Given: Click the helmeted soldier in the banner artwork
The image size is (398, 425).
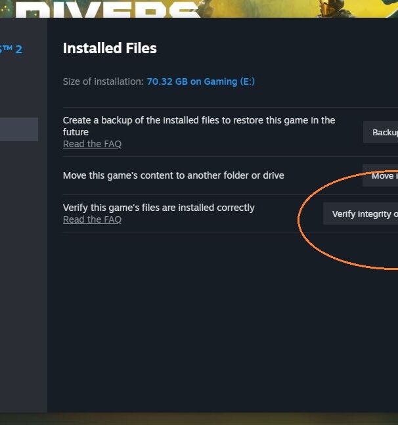Looking at the screenshot, I should [329, 8].
